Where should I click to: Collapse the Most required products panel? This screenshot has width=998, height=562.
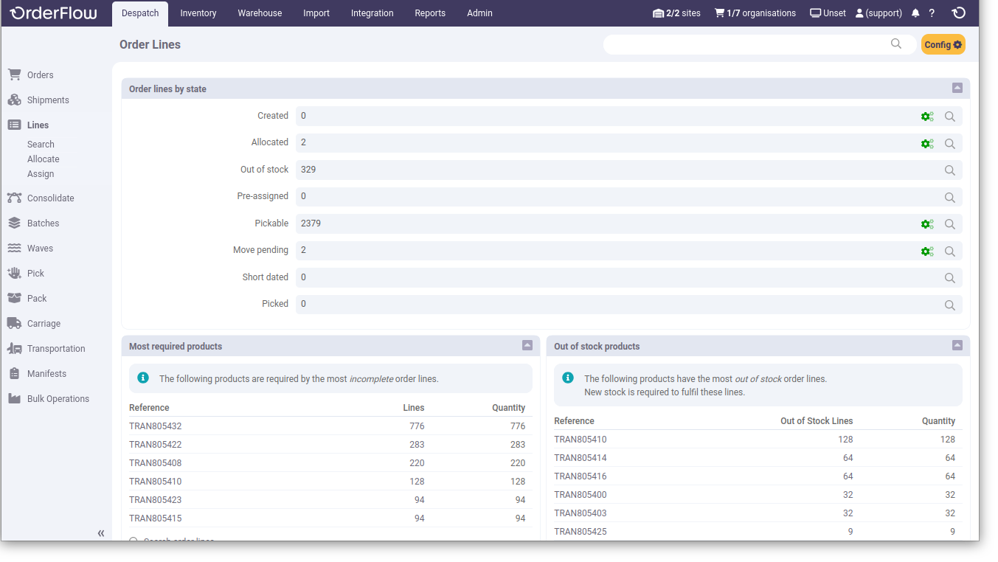coord(527,344)
